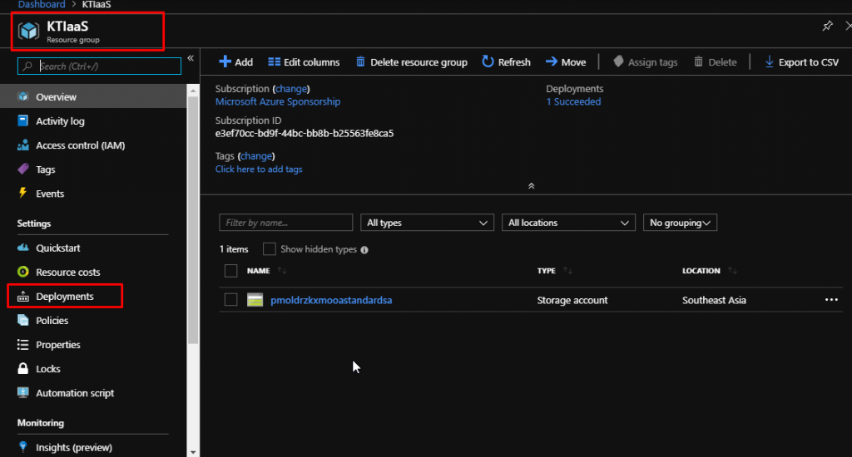This screenshot has height=457, width=852.
Task: Click the storage account row icon
Action: (x=255, y=300)
